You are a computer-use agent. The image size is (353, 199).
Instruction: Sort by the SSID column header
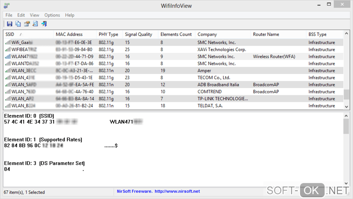click(x=28, y=34)
